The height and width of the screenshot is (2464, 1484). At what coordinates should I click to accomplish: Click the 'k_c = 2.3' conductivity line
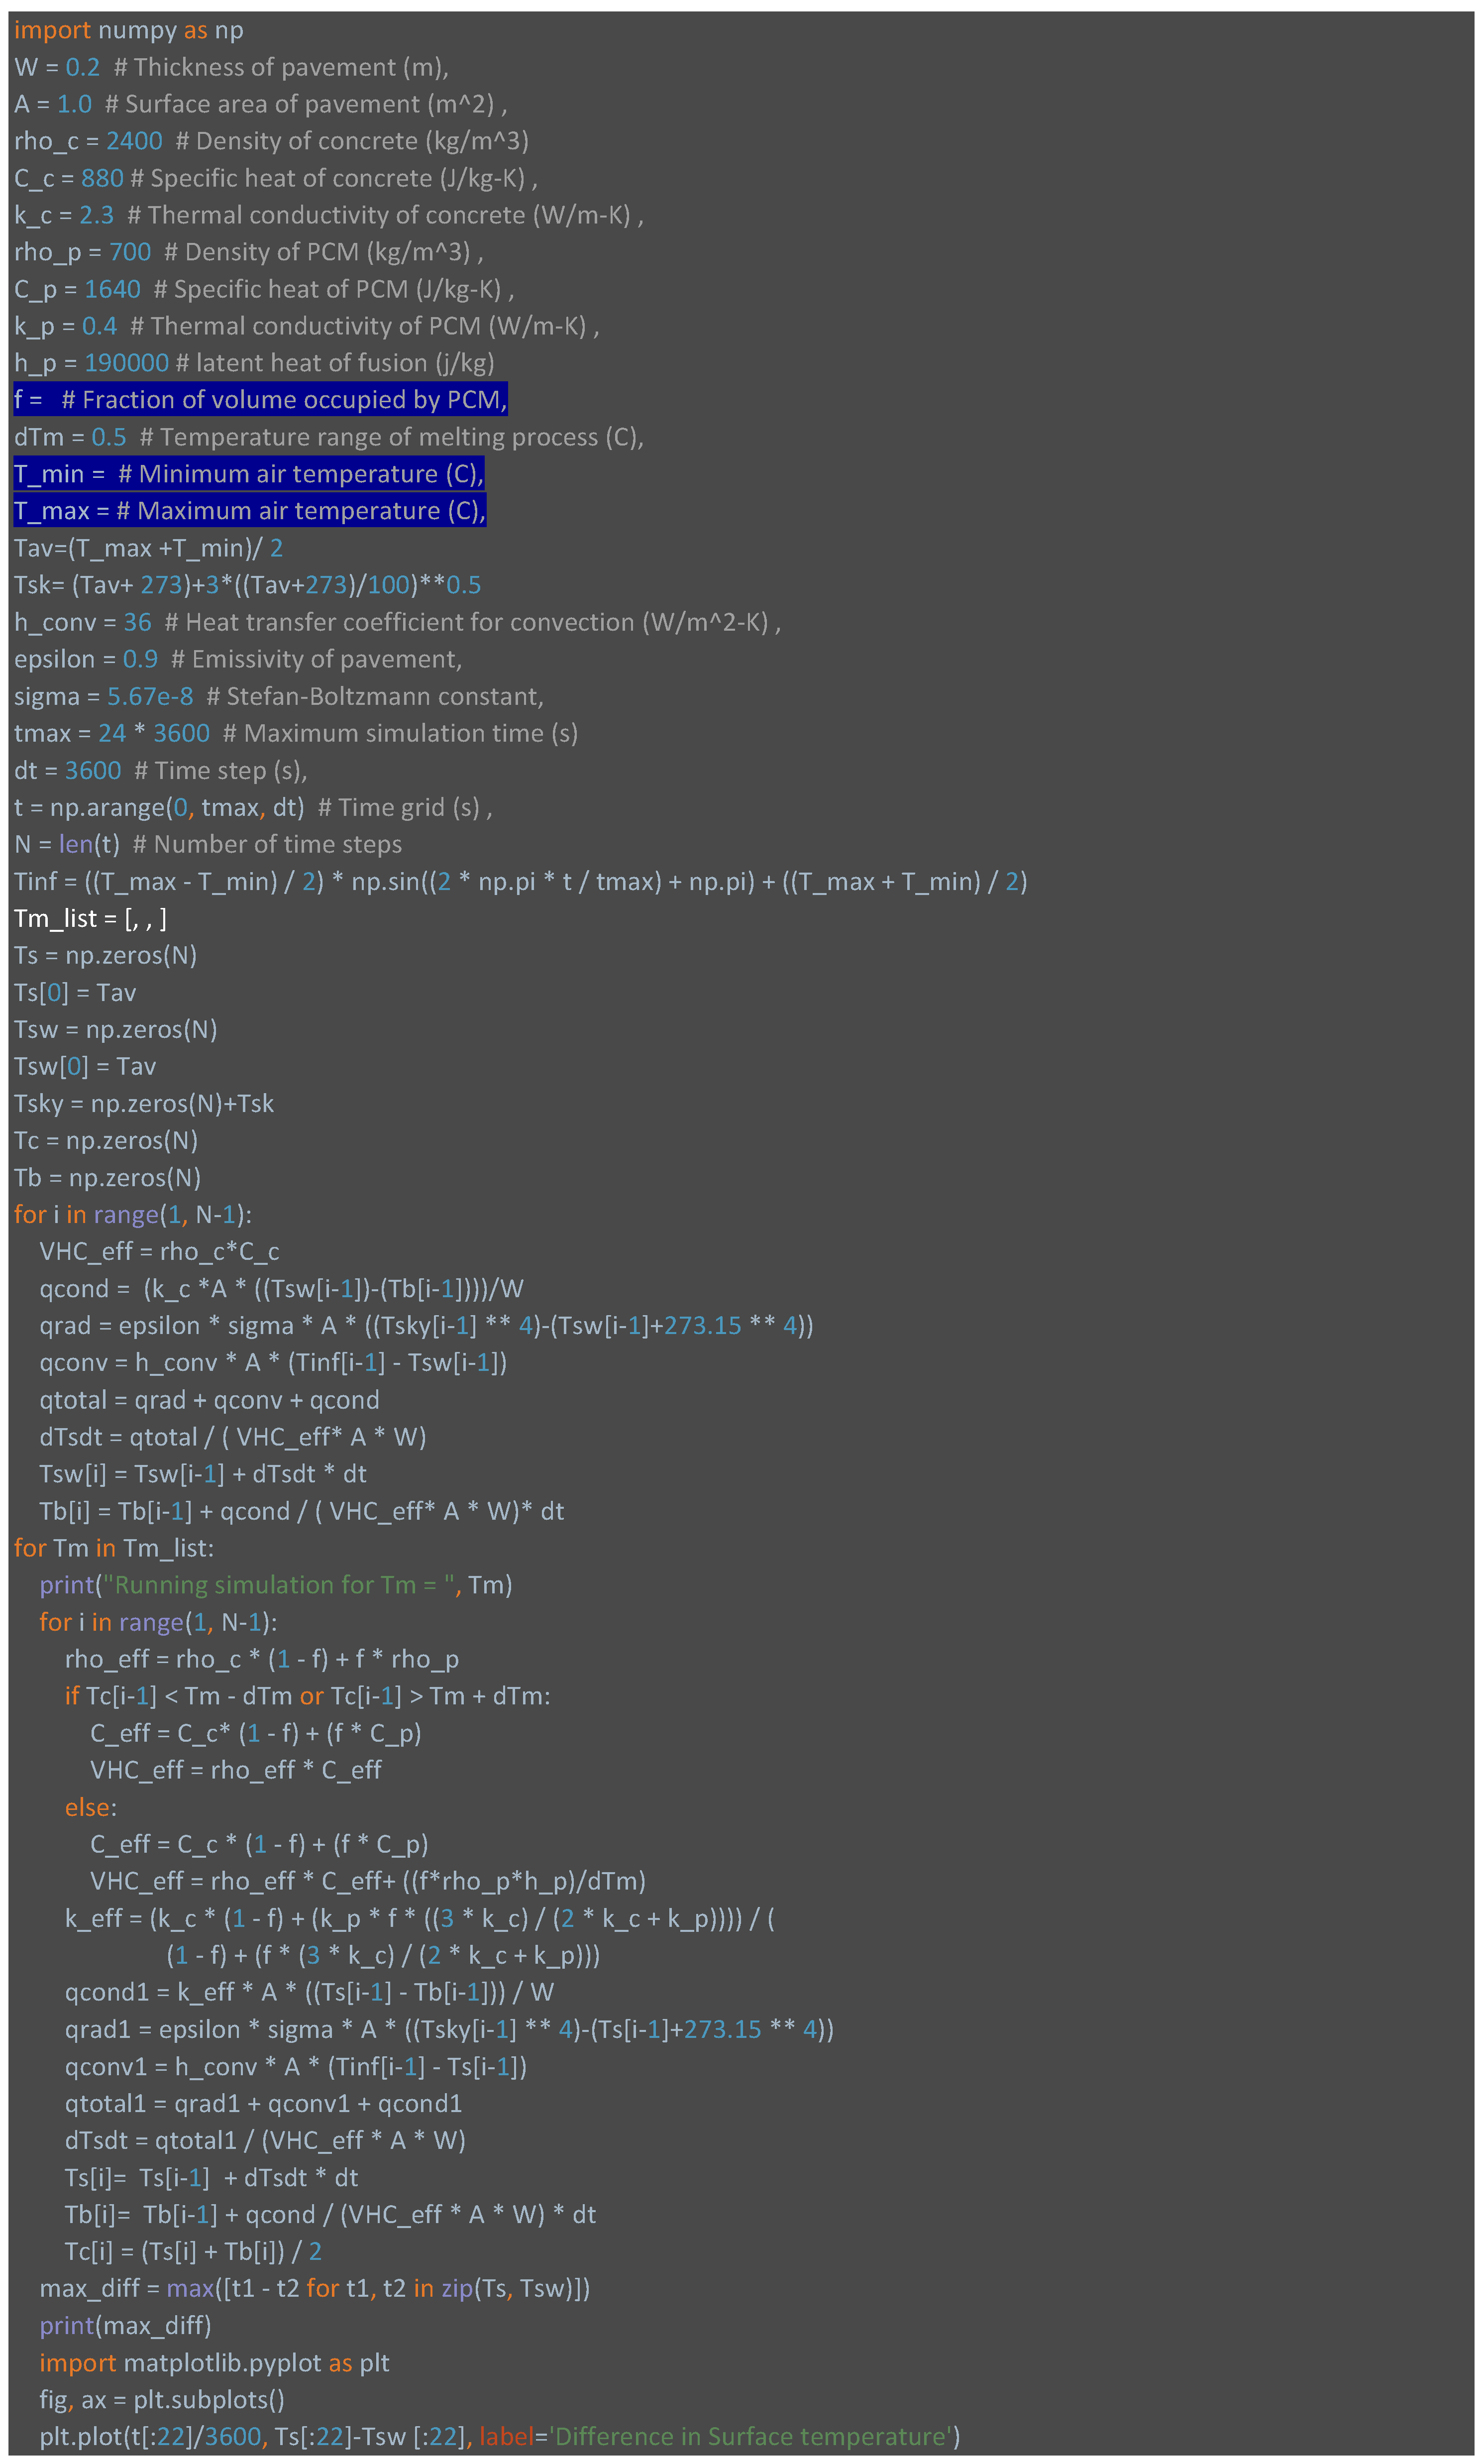(x=329, y=215)
